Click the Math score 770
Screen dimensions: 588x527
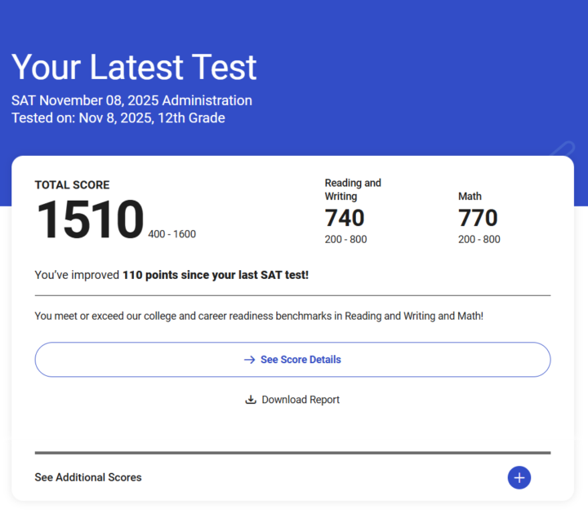coord(478,218)
